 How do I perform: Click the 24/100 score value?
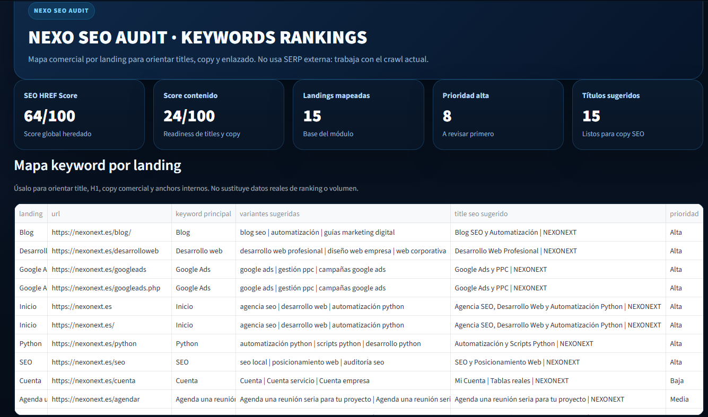point(189,116)
